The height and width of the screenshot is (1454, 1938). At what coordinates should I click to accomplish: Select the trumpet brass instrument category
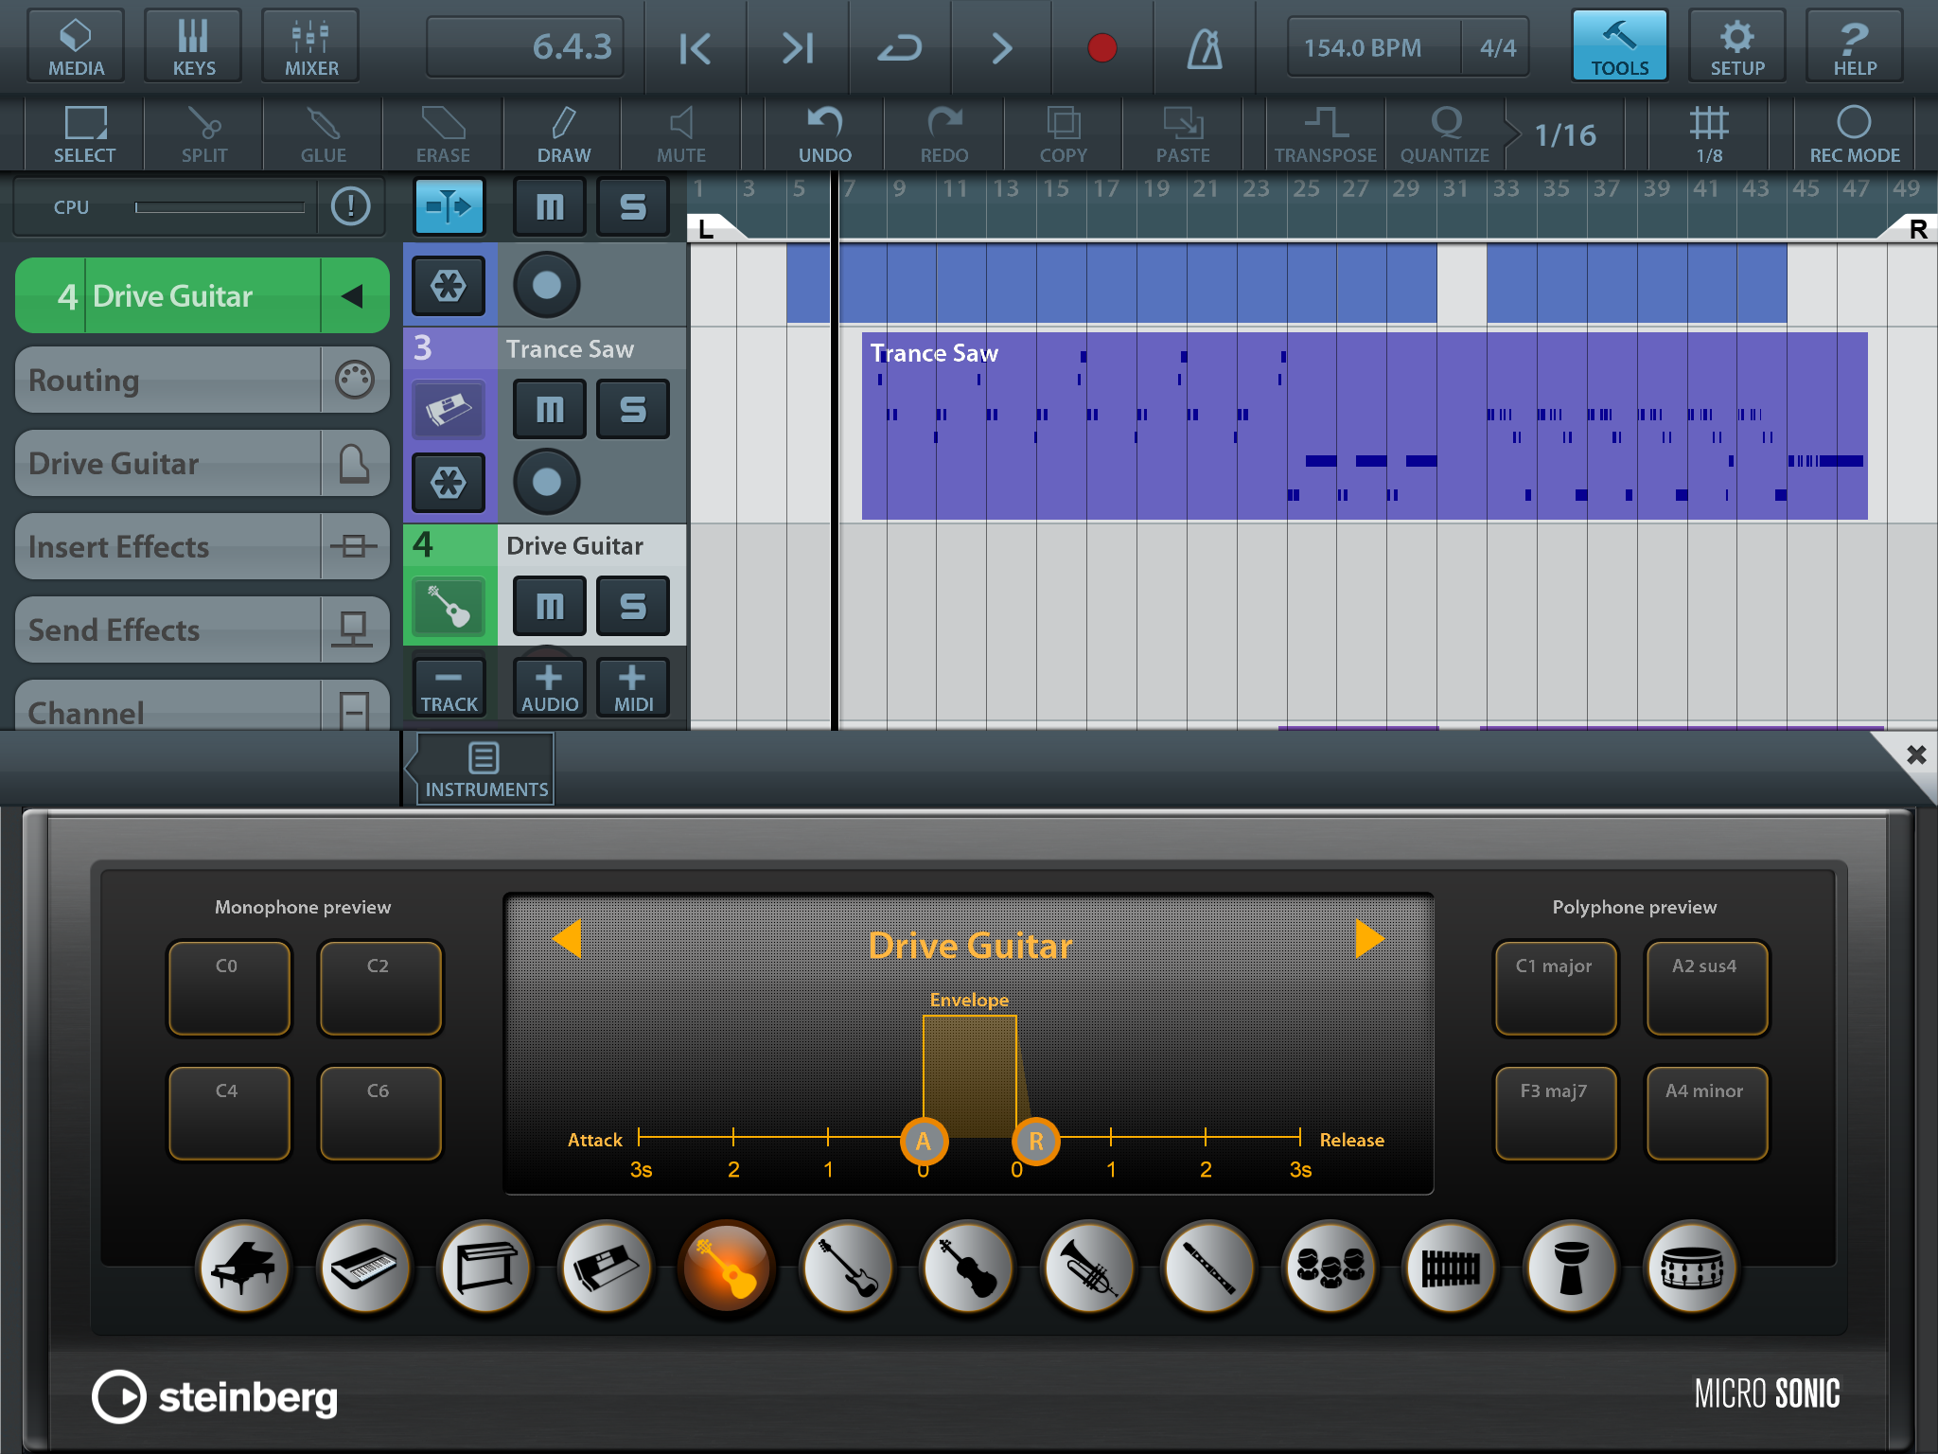click(x=1088, y=1268)
